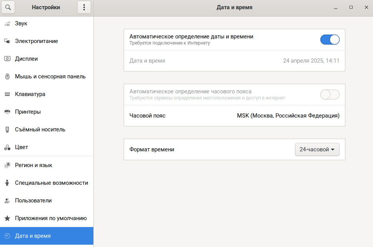Select the highlighted Дата и время sidebar item
Screen dimensions: 373x247
point(46,236)
